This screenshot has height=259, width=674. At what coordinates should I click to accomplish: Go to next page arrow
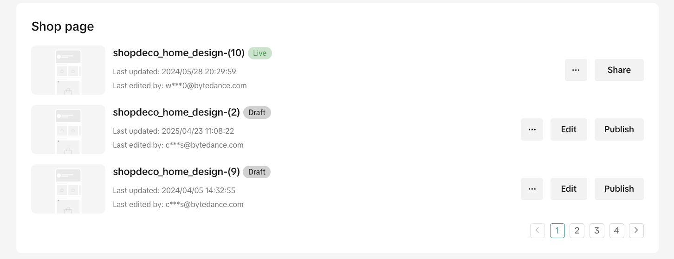[636, 231]
